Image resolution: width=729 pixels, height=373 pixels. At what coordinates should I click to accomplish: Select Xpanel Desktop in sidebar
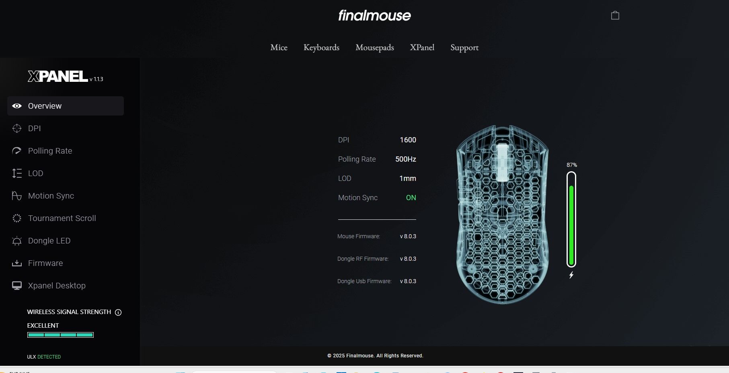66,286
